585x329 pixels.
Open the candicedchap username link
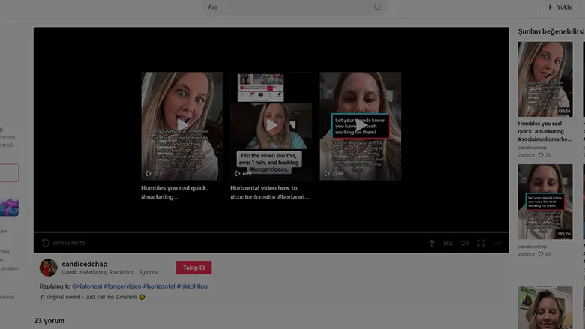(x=85, y=264)
